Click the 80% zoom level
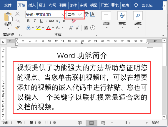The width and height of the screenshot is (168, 127). 155,123
